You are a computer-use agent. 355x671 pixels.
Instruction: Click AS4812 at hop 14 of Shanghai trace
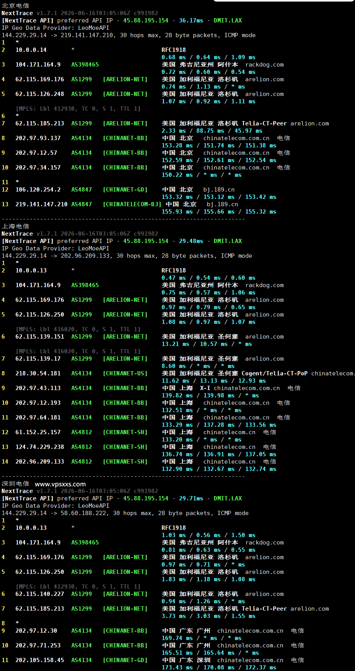(82, 462)
